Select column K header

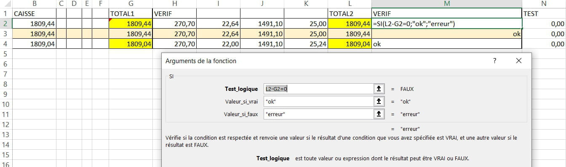(x=306, y=4)
